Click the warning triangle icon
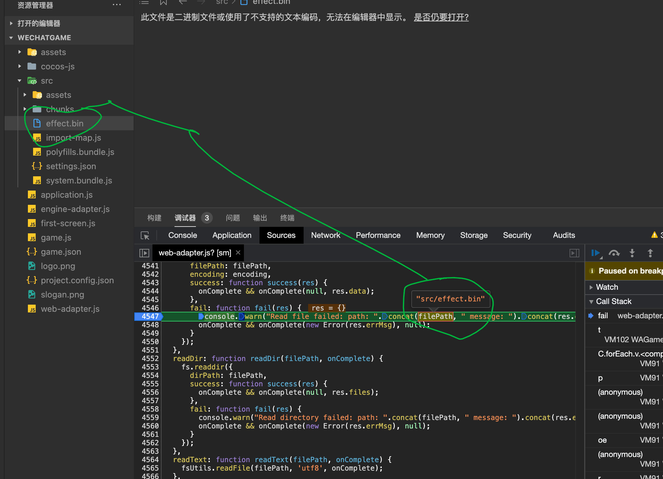This screenshot has height=479, width=663. coord(654,235)
